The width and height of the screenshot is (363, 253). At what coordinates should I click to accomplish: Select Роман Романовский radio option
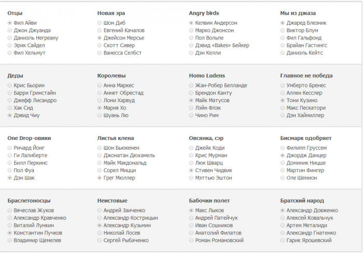pyautogui.click(x=192, y=241)
